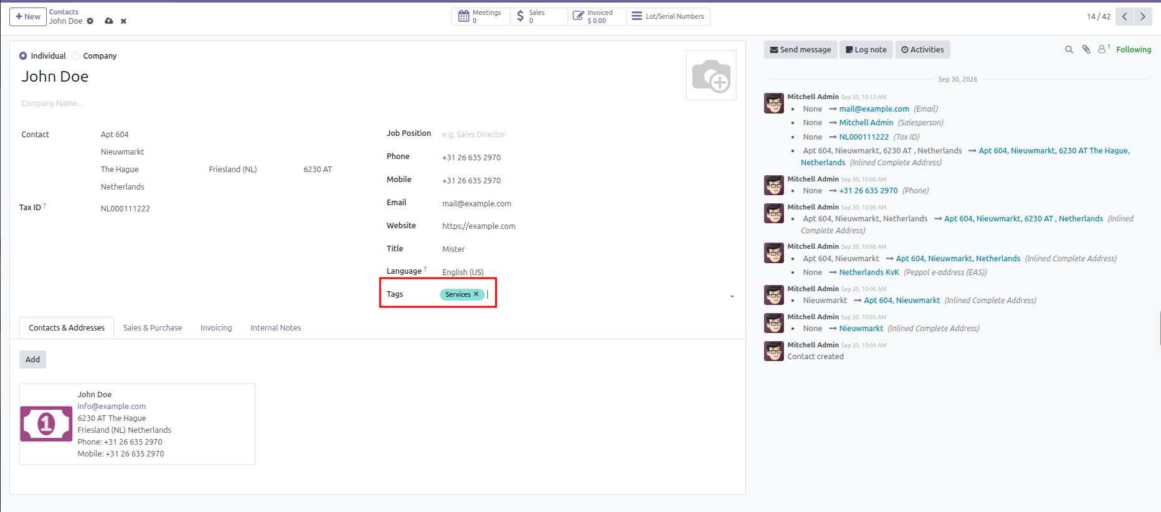Viewport: 1161px width, 512px height.
Task: Open the state field Friesland (NL)
Action: (252, 170)
